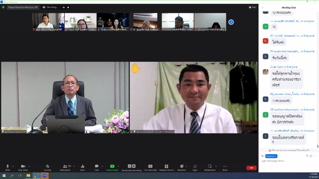
Task: Attach a file in chat
Action: tap(307, 156)
